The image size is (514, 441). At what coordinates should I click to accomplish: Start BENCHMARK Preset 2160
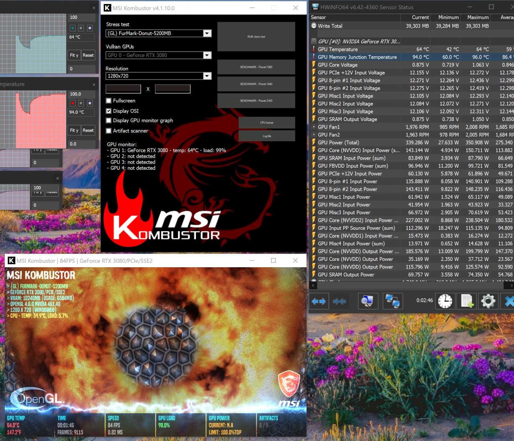pyautogui.click(x=256, y=101)
